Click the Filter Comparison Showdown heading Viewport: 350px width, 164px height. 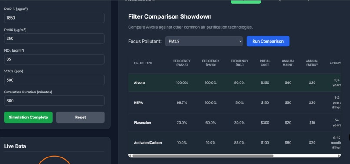[x=170, y=17]
